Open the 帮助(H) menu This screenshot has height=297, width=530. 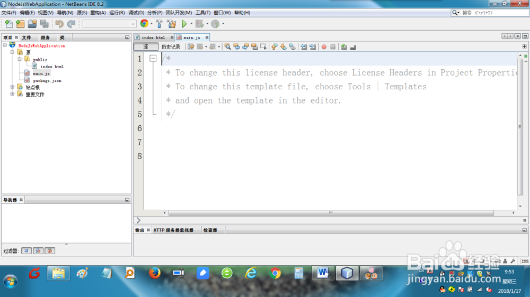(242, 13)
